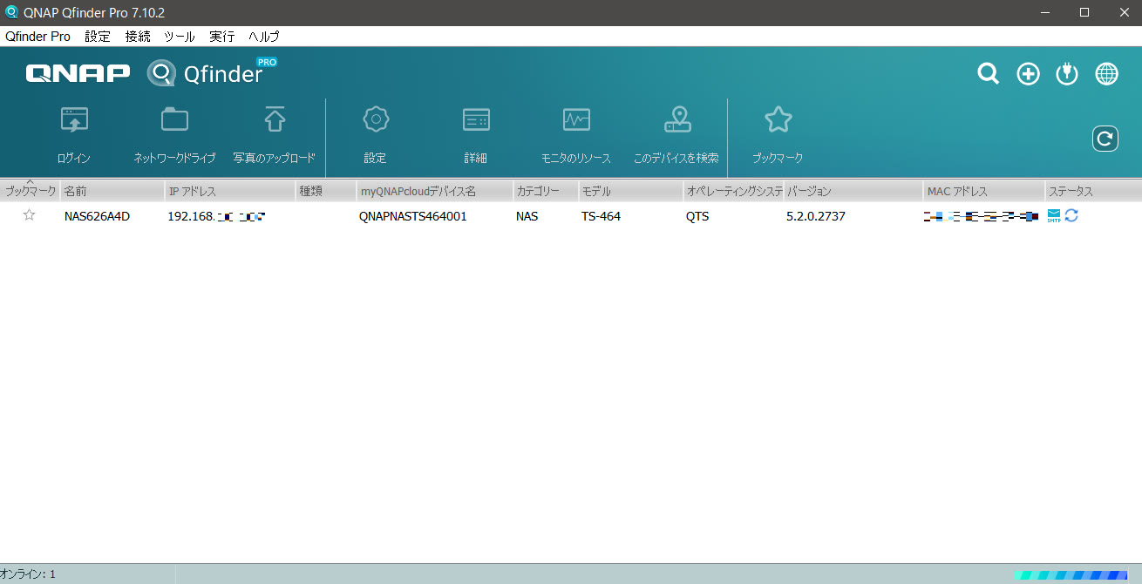
Task: Click the Qfinder Pro logo
Action: tap(212, 71)
